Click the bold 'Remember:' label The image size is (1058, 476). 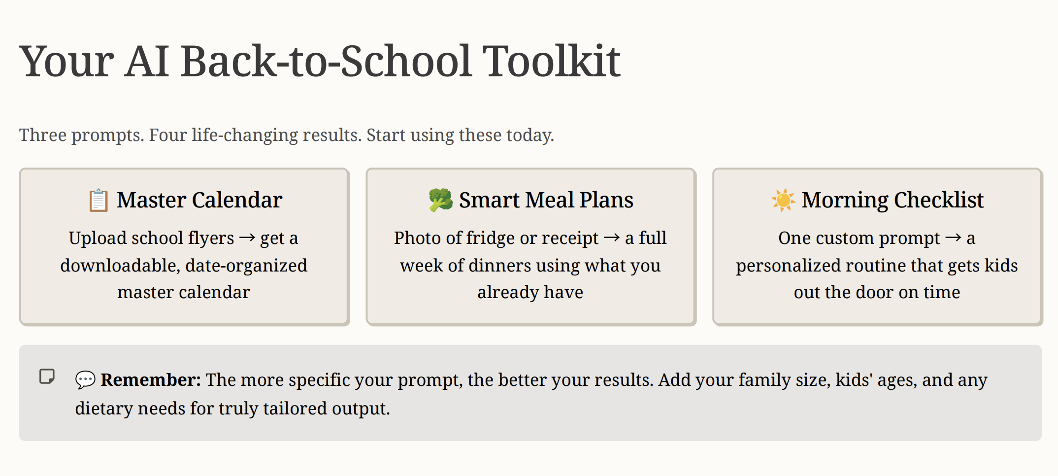pos(151,380)
